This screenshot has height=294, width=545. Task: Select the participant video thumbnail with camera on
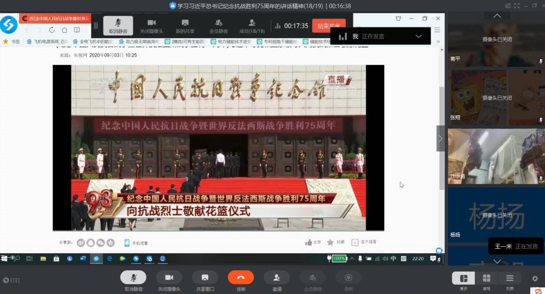click(496, 156)
